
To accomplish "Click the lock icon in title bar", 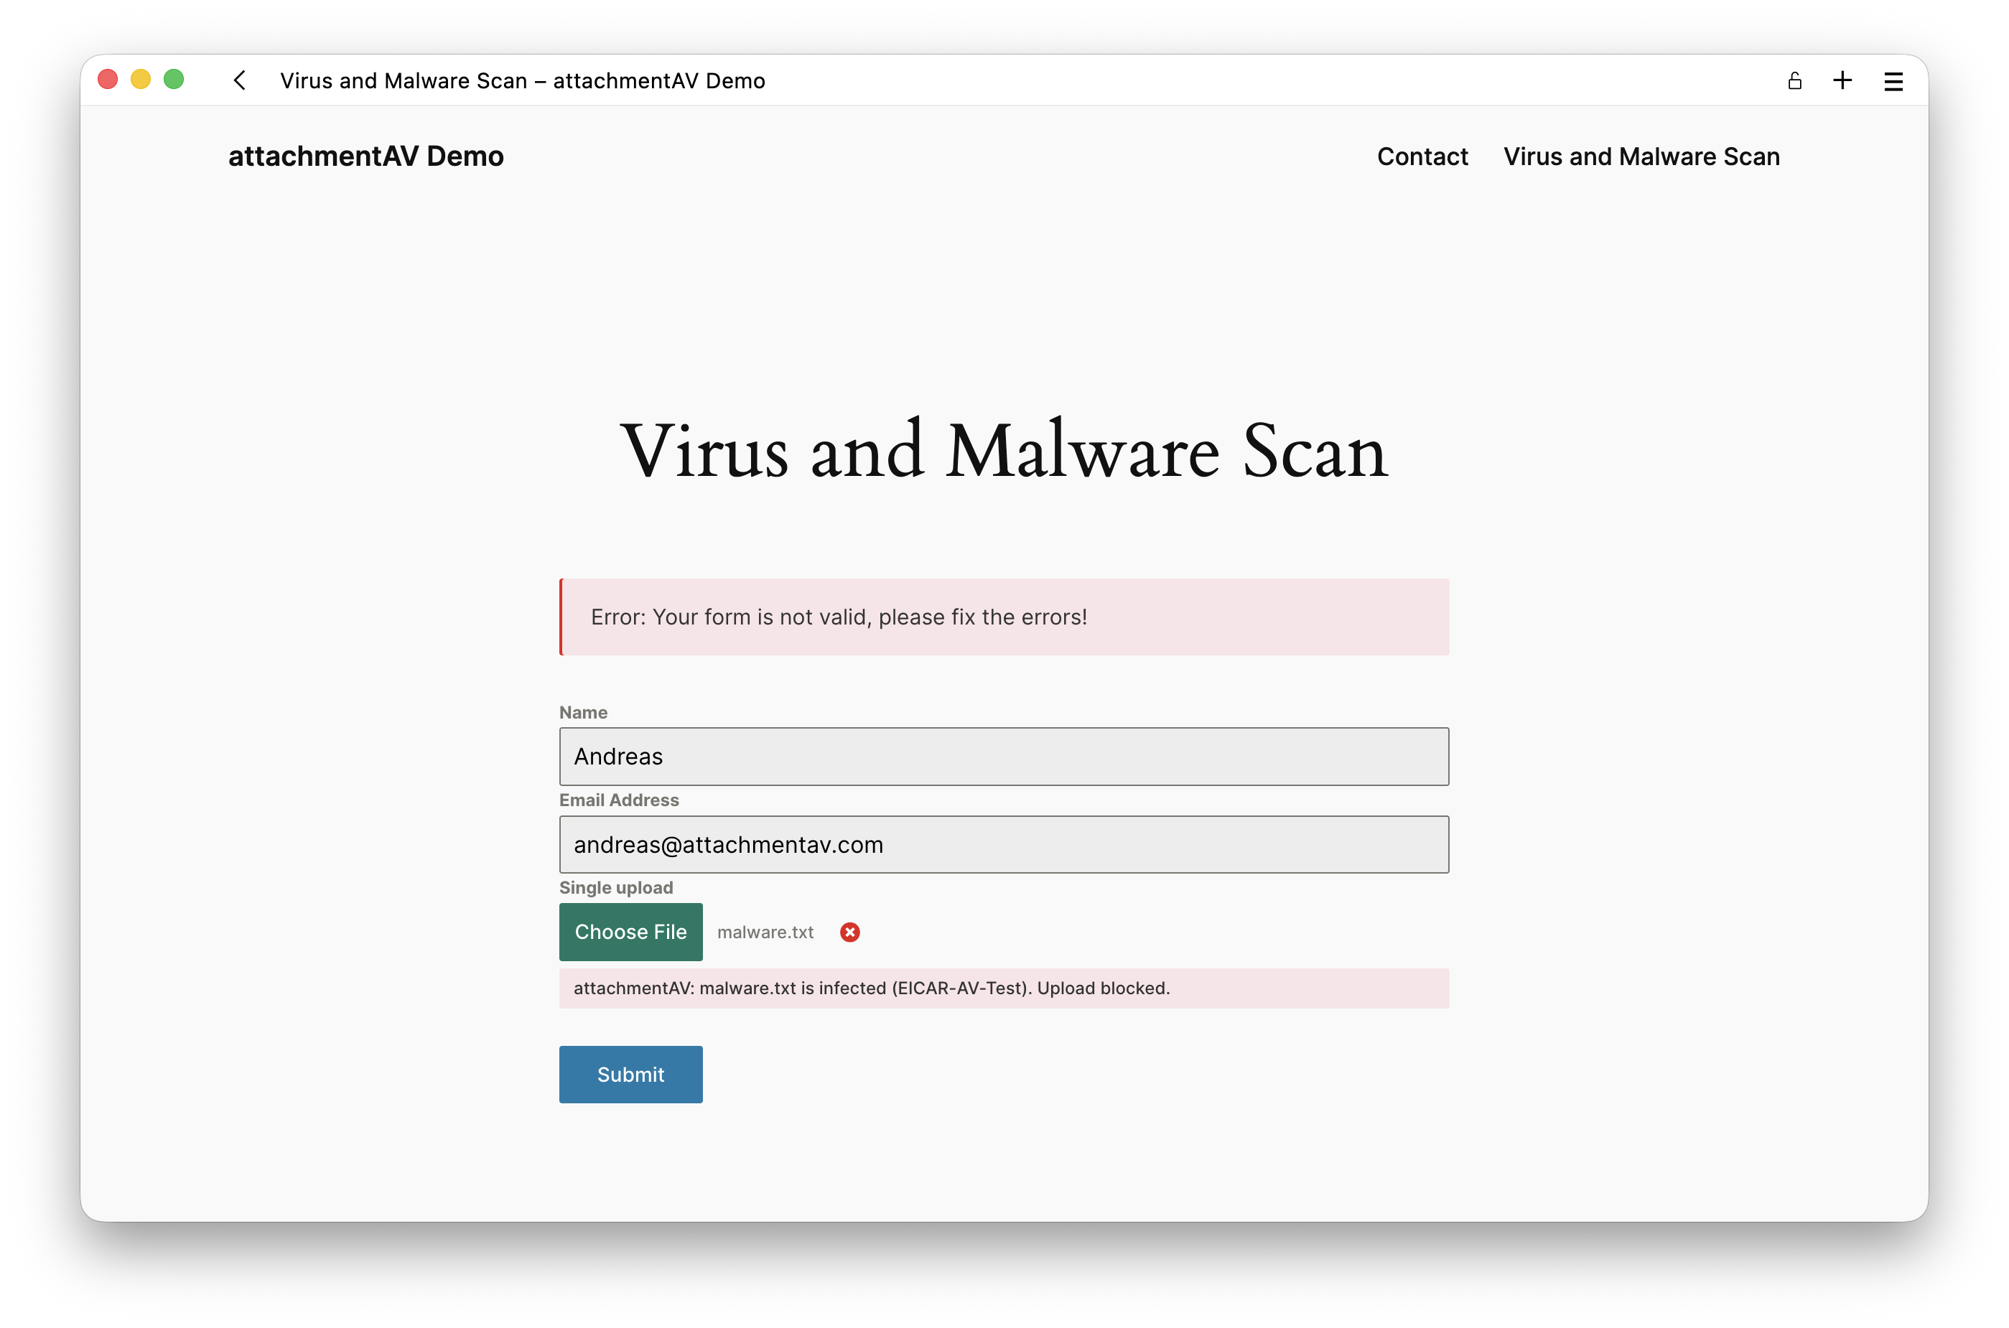I will [1794, 80].
